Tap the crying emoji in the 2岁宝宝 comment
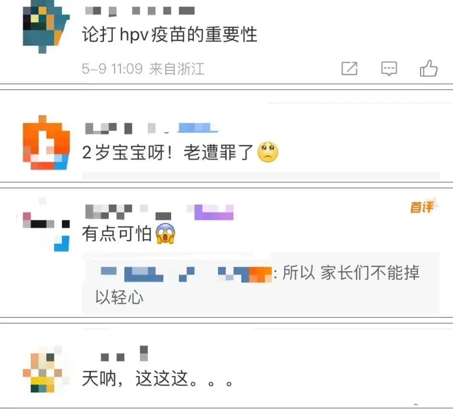Screen dimensions: 453x409 point(268,152)
